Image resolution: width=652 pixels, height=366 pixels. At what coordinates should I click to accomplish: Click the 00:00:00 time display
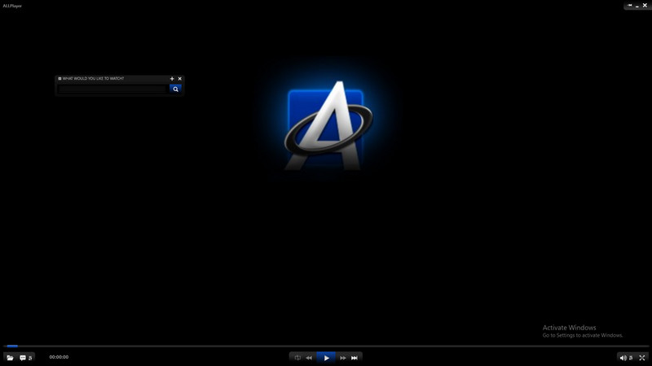click(59, 357)
